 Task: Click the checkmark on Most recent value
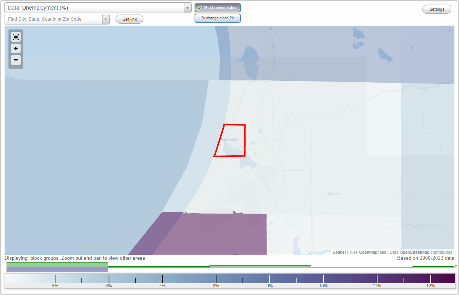(200, 7)
